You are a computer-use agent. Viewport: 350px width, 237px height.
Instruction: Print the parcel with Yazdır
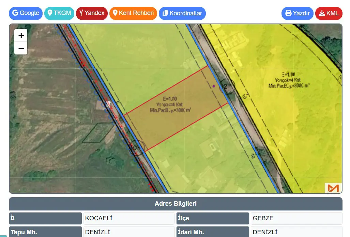[x=298, y=13]
